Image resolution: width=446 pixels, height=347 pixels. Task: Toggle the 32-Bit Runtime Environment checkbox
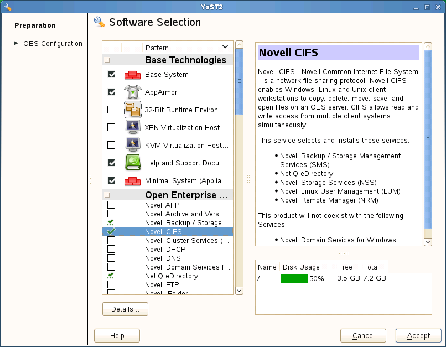(x=111, y=110)
